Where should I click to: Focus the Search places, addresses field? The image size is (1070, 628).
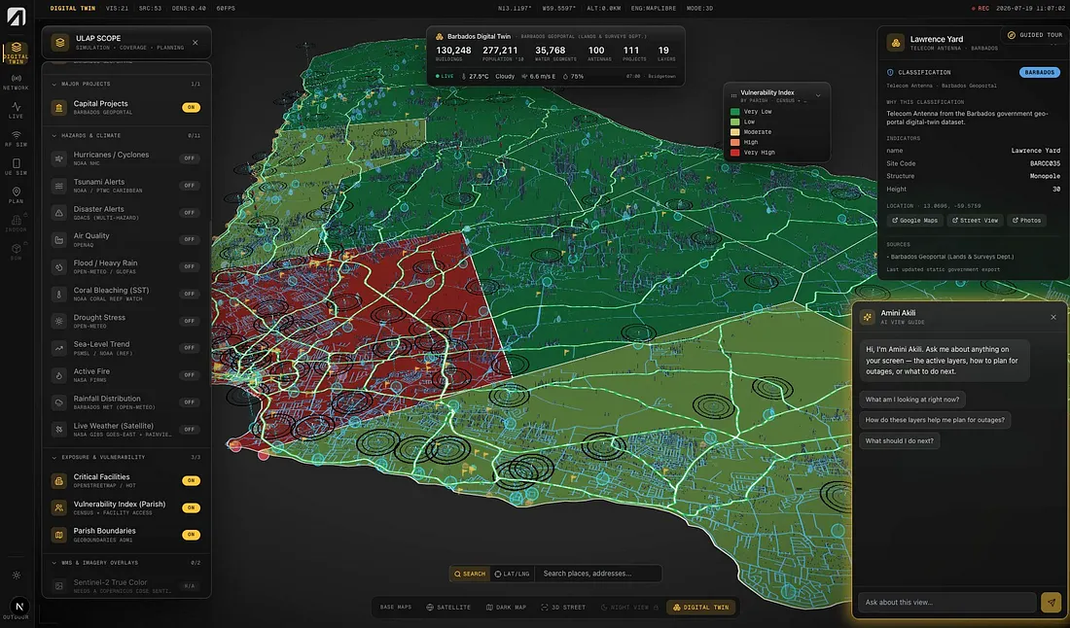coord(598,575)
